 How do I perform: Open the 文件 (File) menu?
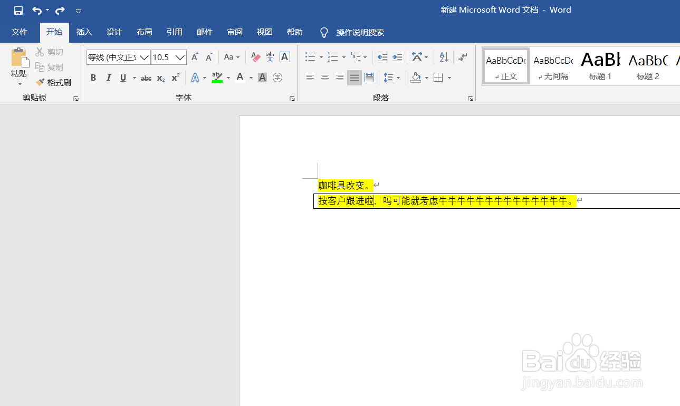click(x=20, y=32)
